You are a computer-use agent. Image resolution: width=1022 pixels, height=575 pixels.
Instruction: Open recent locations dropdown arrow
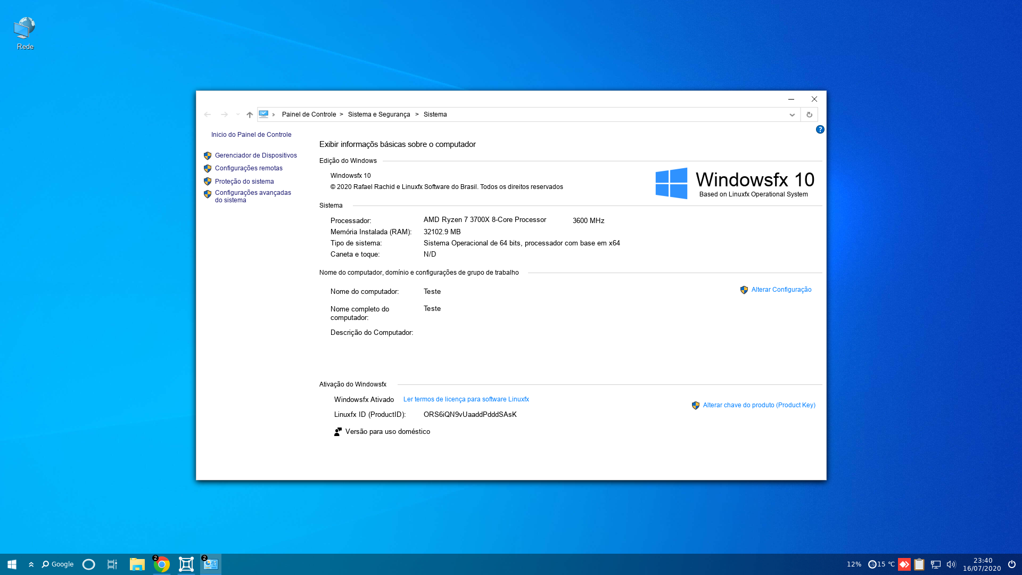tap(238, 114)
